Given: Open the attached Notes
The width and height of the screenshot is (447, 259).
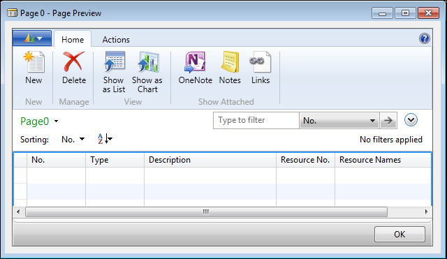Looking at the screenshot, I should (230, 61).
